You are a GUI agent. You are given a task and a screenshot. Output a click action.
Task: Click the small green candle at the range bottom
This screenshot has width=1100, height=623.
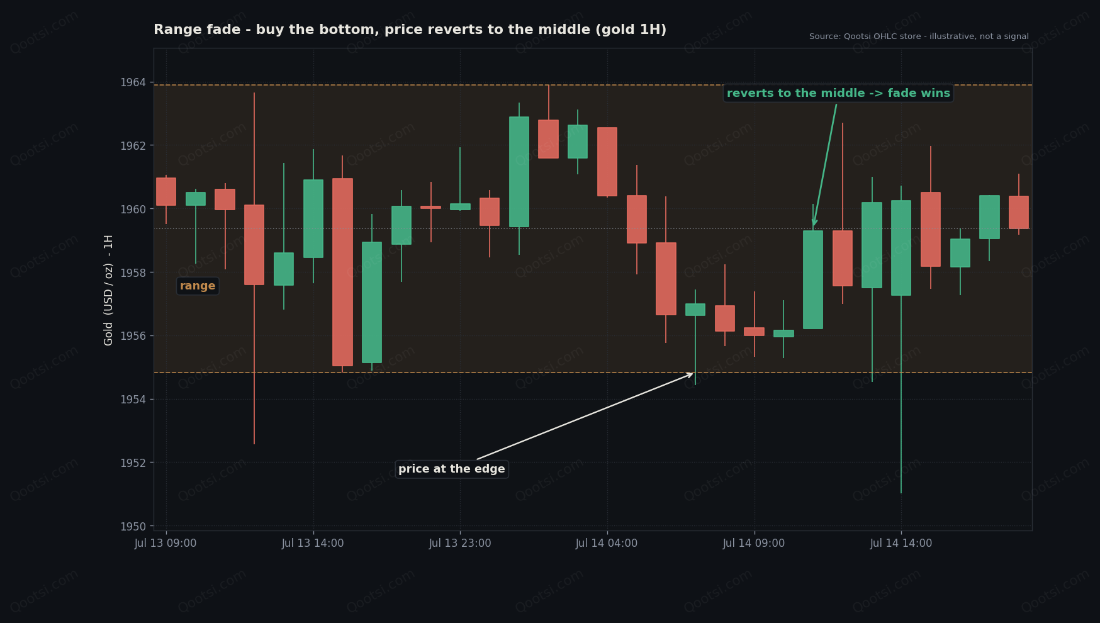click(695, 310)
